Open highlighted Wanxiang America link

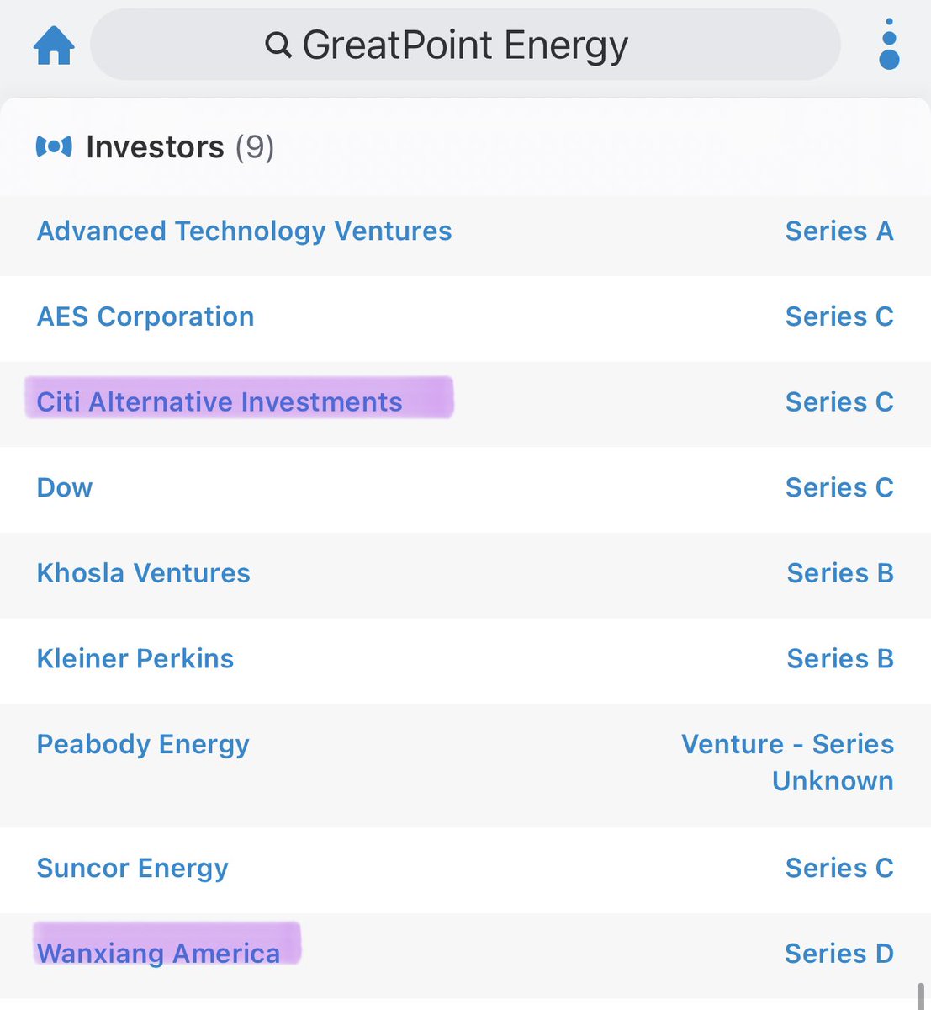[x=159, y=953]
